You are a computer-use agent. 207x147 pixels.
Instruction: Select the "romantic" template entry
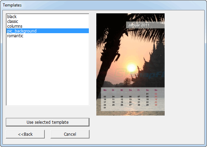pos(15,36)
